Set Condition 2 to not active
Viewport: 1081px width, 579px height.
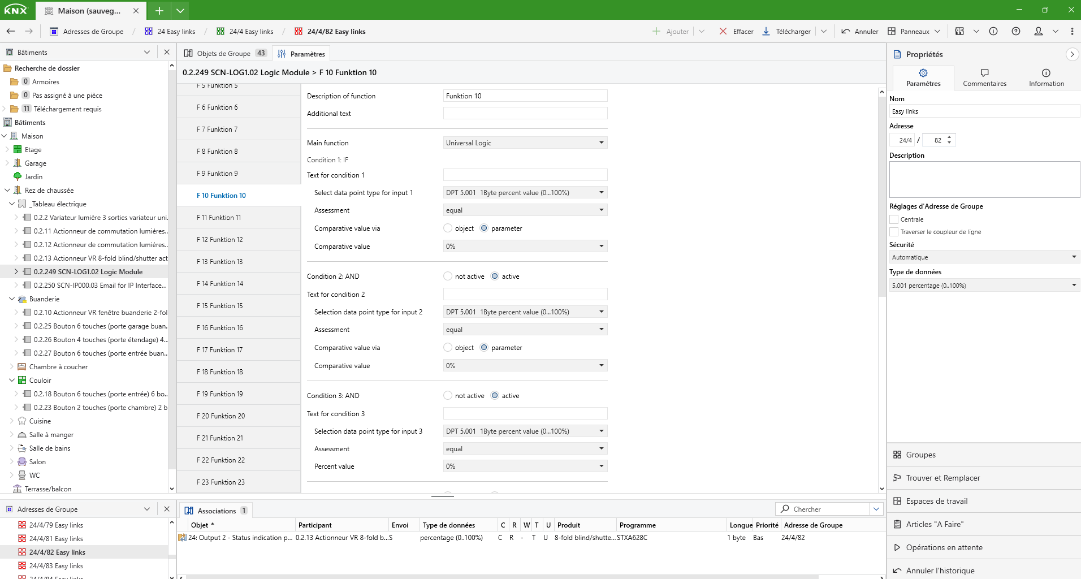point(448,276)
